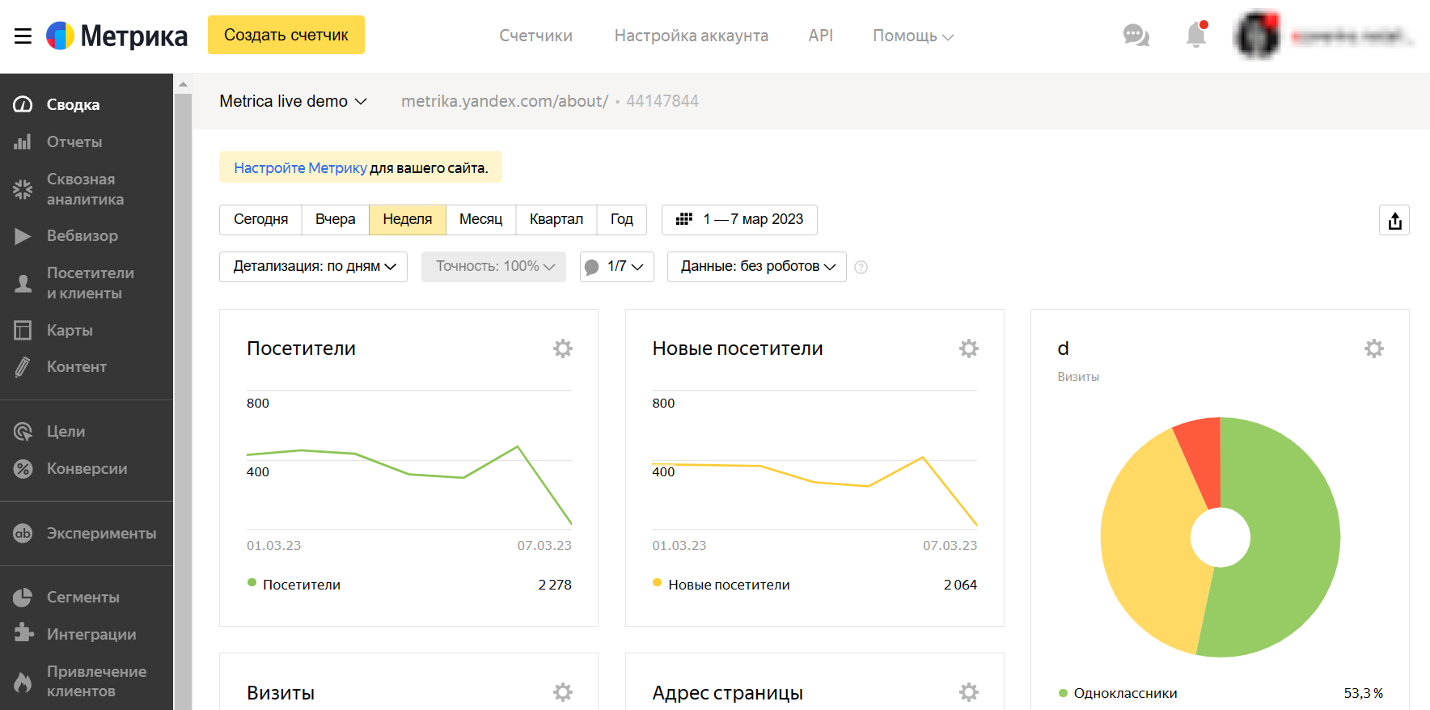The width and height of the screenshot is (1430, 710).
Task: Click the 53,3 % value
Action: [1364, 693]
